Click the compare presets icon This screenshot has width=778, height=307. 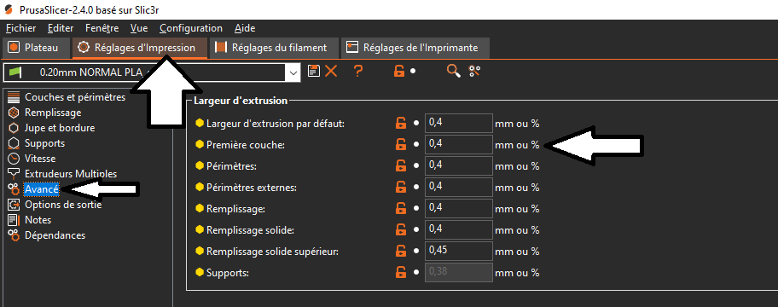(474, 71)
